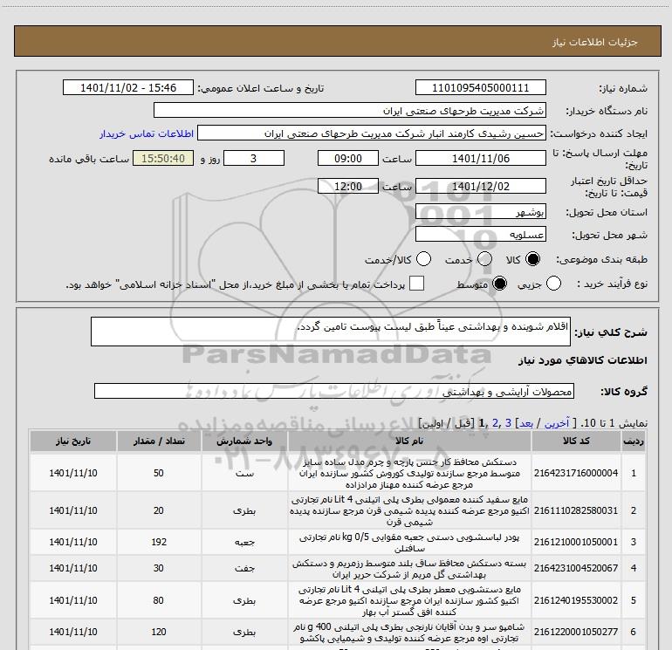Open اطلاعات تماس خریدار link
672x650 pixels.
(147, 133)
